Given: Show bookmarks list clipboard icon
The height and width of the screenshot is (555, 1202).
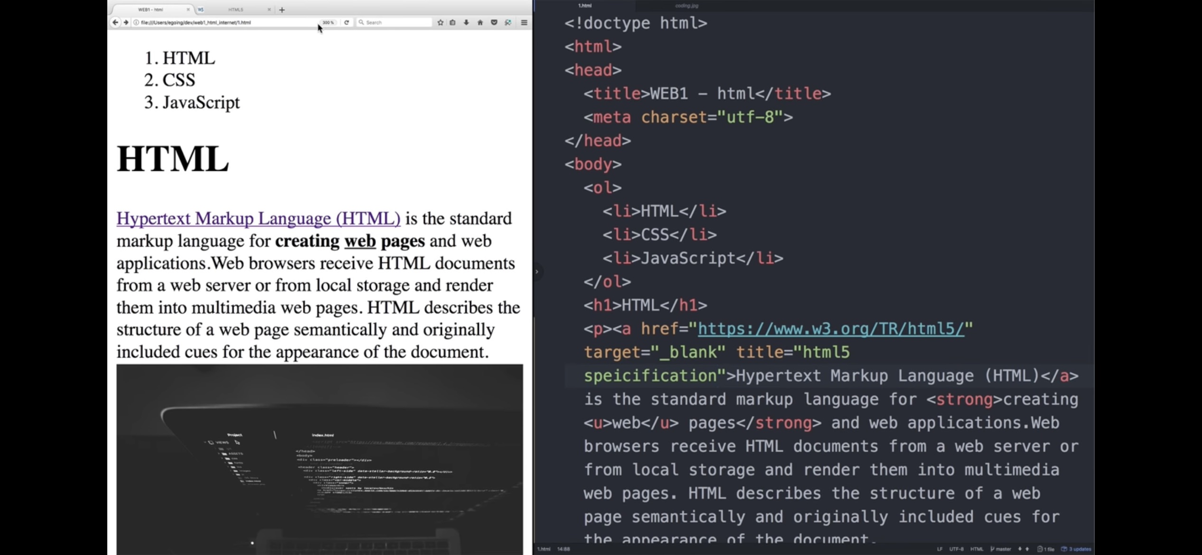Looking at the screenshot, I should point(453,22).
